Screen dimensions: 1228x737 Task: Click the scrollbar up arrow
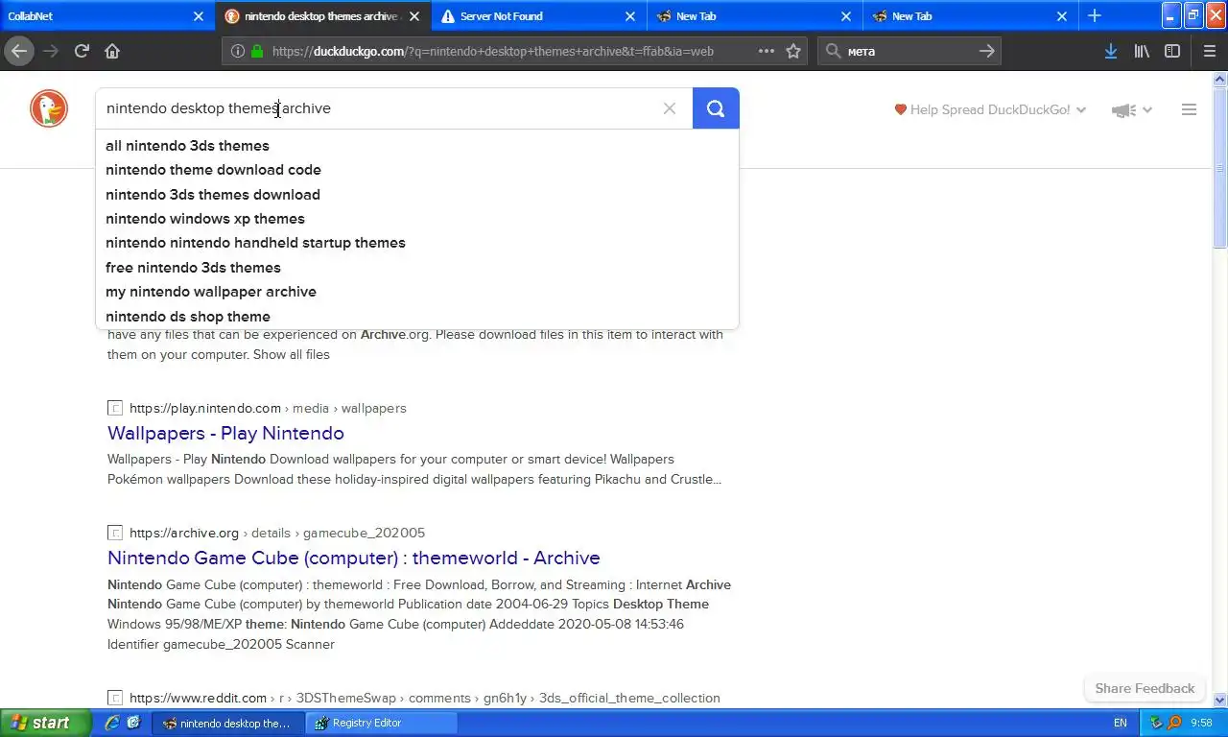pos(1220,81)
